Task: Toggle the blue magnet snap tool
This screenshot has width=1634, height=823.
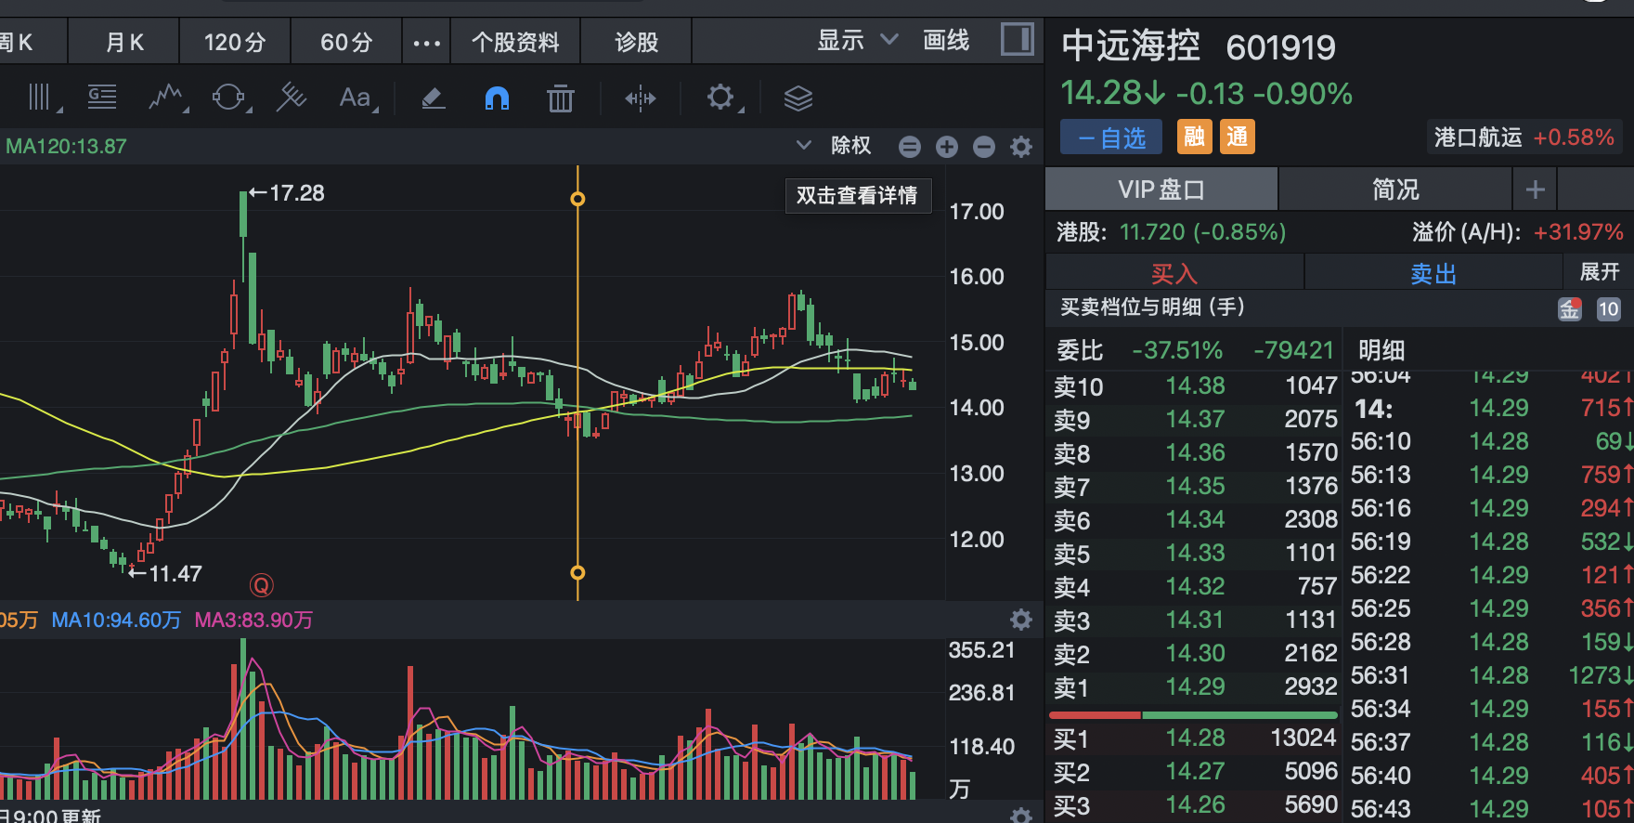Action: click(x=497, y=98)
